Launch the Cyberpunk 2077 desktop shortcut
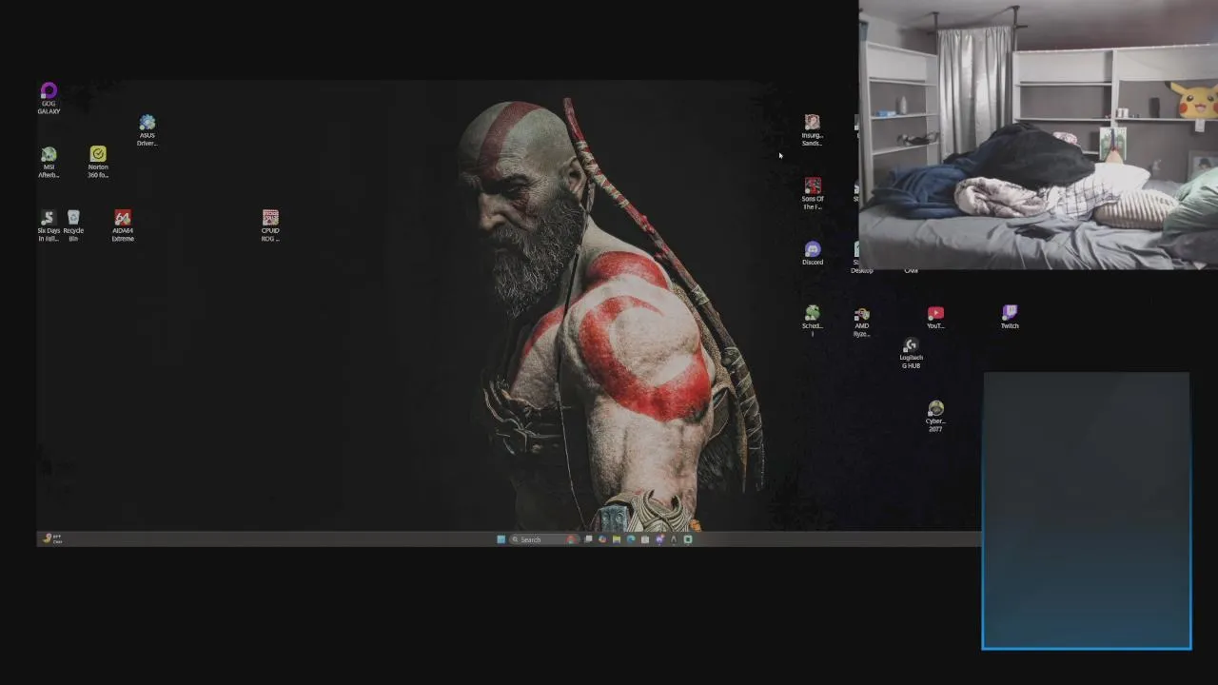Image resolution: width=1218 pixels, height=685 pixels. point(935,417)
